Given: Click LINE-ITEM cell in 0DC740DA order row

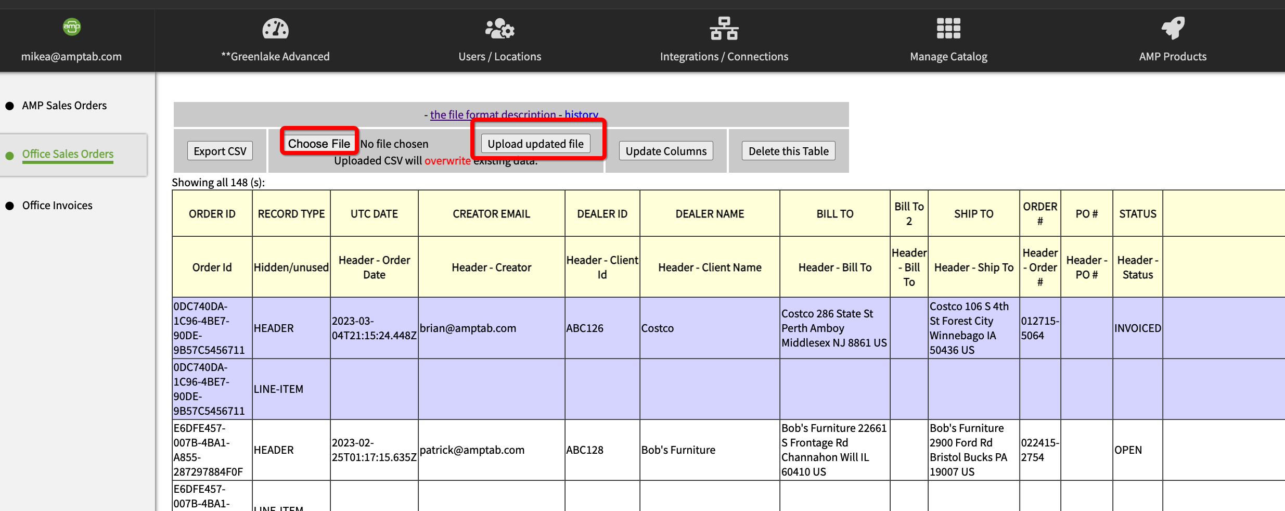Looking at the screenshot, I should (291, 389).
